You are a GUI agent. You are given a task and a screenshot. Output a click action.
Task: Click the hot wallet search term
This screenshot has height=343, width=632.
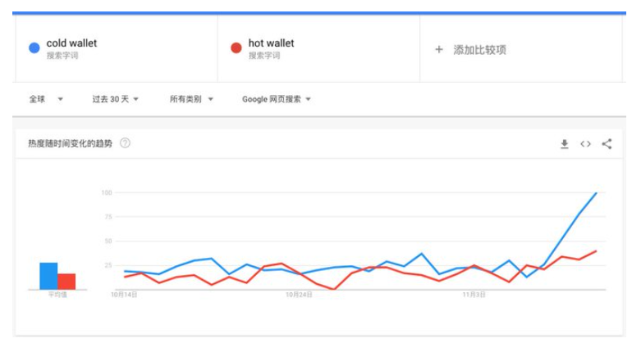pos(271,43)
